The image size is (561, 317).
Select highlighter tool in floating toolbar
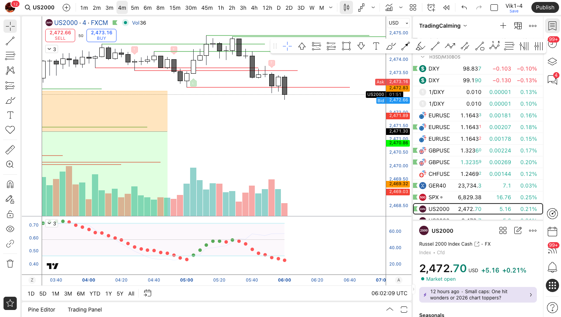tap(420, 46)
